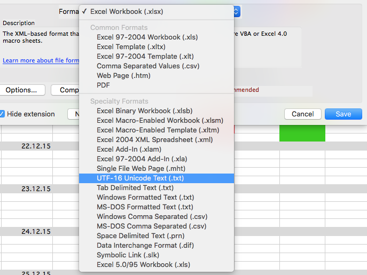Choose Excel Macro-Enabled Workbook (.xlsm)
This screenshot has height=275, width=367.
(157, 121)
